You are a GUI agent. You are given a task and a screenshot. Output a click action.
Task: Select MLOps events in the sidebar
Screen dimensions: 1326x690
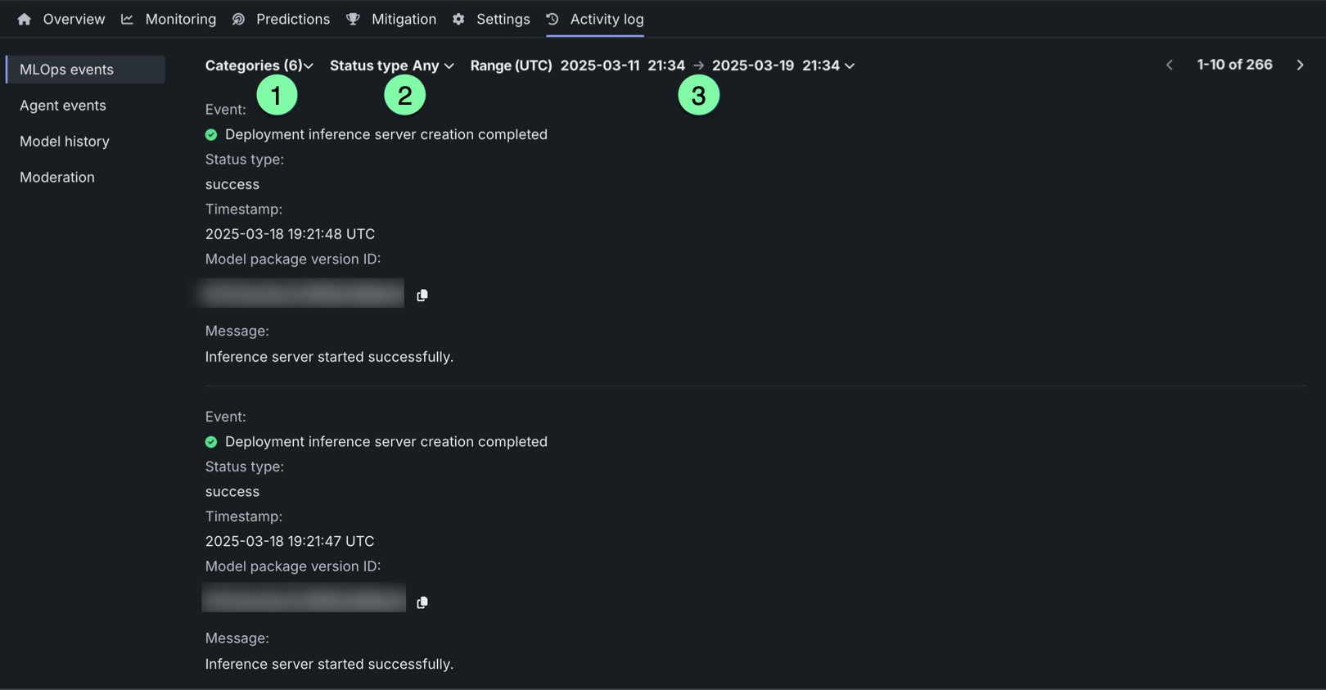pos(67,70)
